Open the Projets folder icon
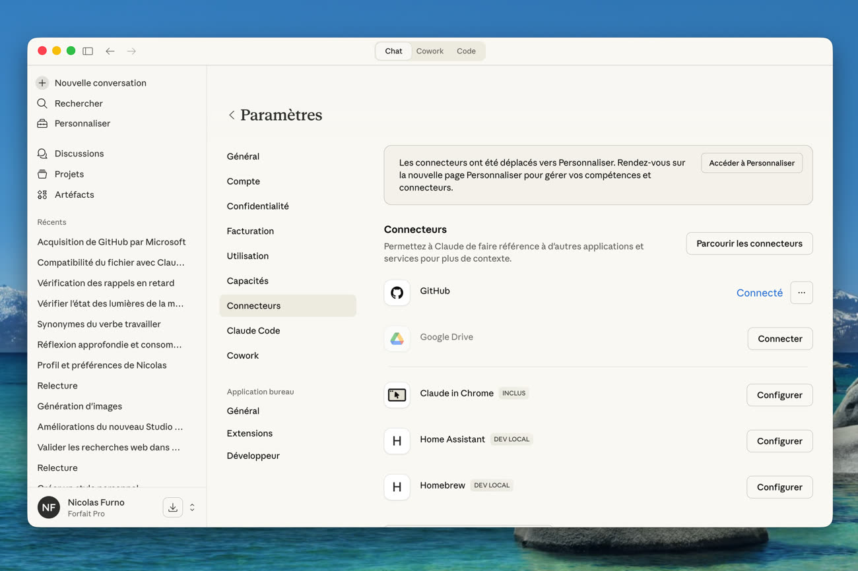The height and width of the screenshot is (571, 858). [x=42, y=174]
